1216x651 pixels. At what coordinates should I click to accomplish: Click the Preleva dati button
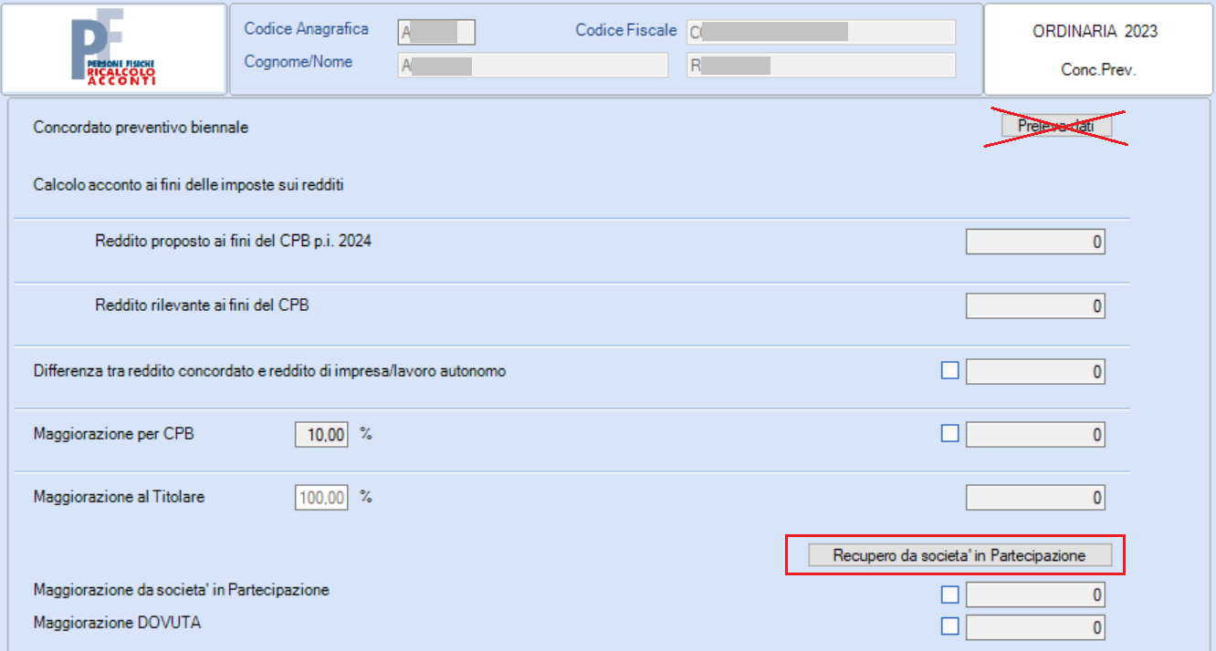[x=1056, y=127]
